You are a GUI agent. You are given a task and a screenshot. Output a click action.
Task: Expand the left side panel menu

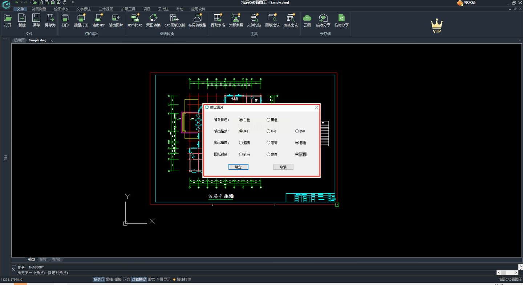click(5, 38)
